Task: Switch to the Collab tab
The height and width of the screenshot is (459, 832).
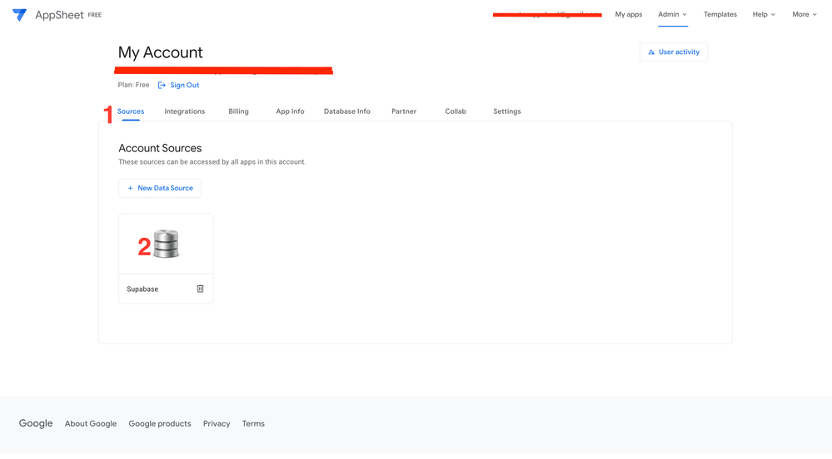Action: [x=456, y=111]
